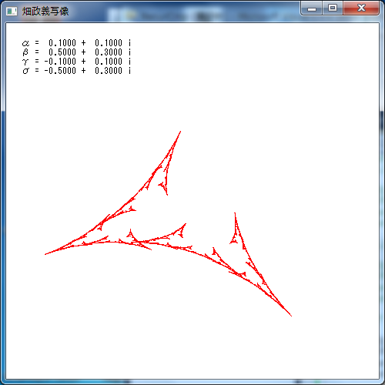Click the leftmost tip of the red fractal

[45, 254]
